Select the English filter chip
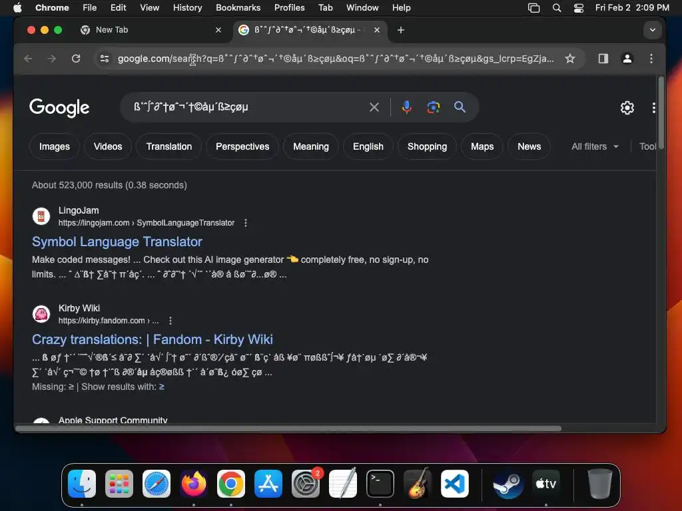Viewport: 682px width, 511px height. coord(368,147)
